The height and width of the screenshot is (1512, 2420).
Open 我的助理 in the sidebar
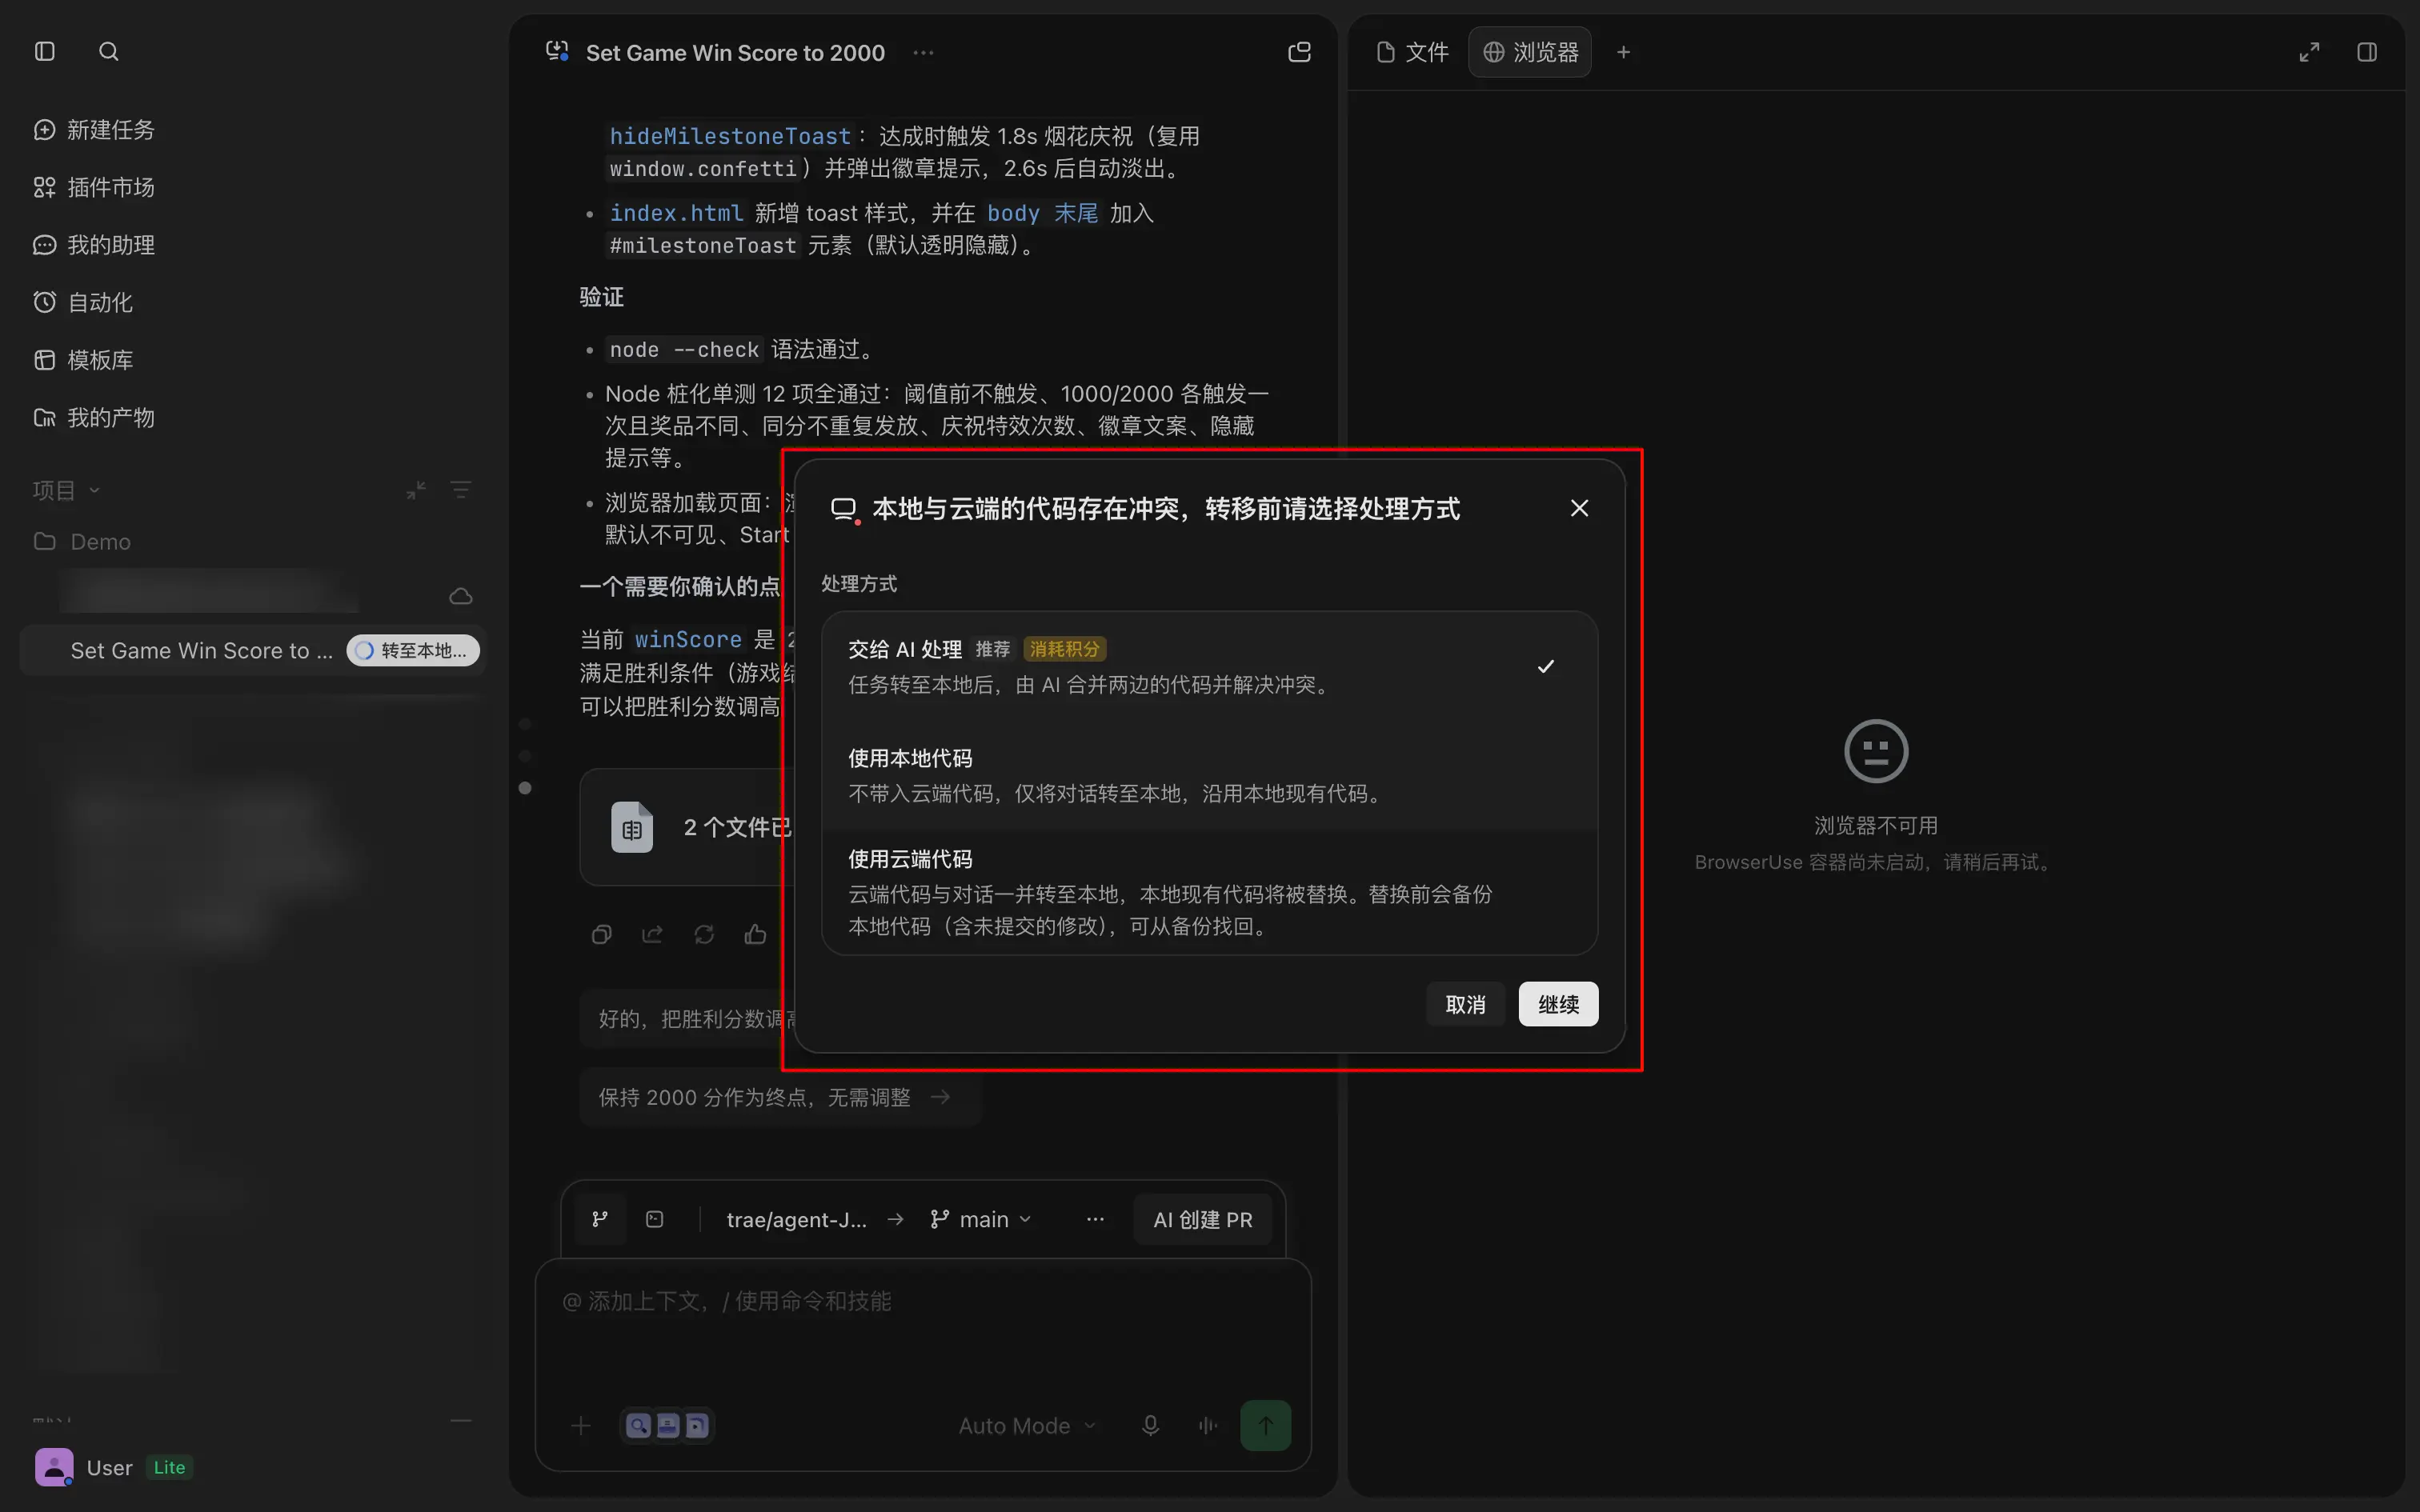(x=94, y=245)
